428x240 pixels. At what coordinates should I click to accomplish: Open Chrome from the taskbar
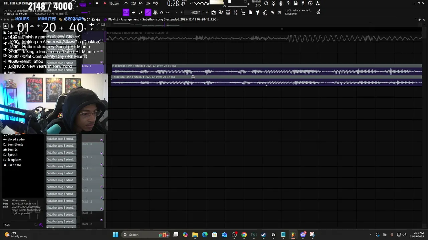244,235
